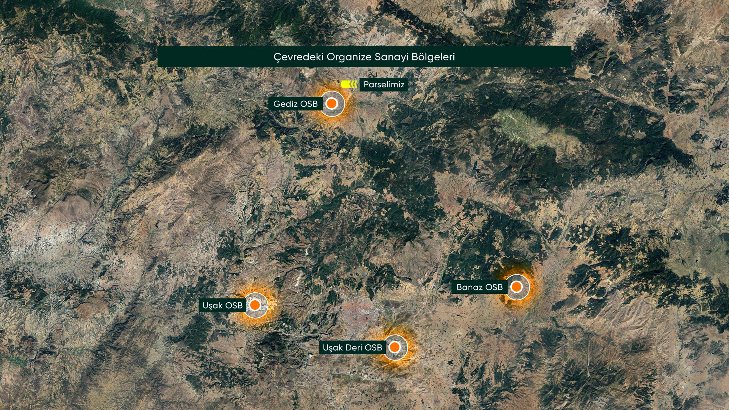Click the Gediz OSB orange marker dot

[x=332, y=103]
